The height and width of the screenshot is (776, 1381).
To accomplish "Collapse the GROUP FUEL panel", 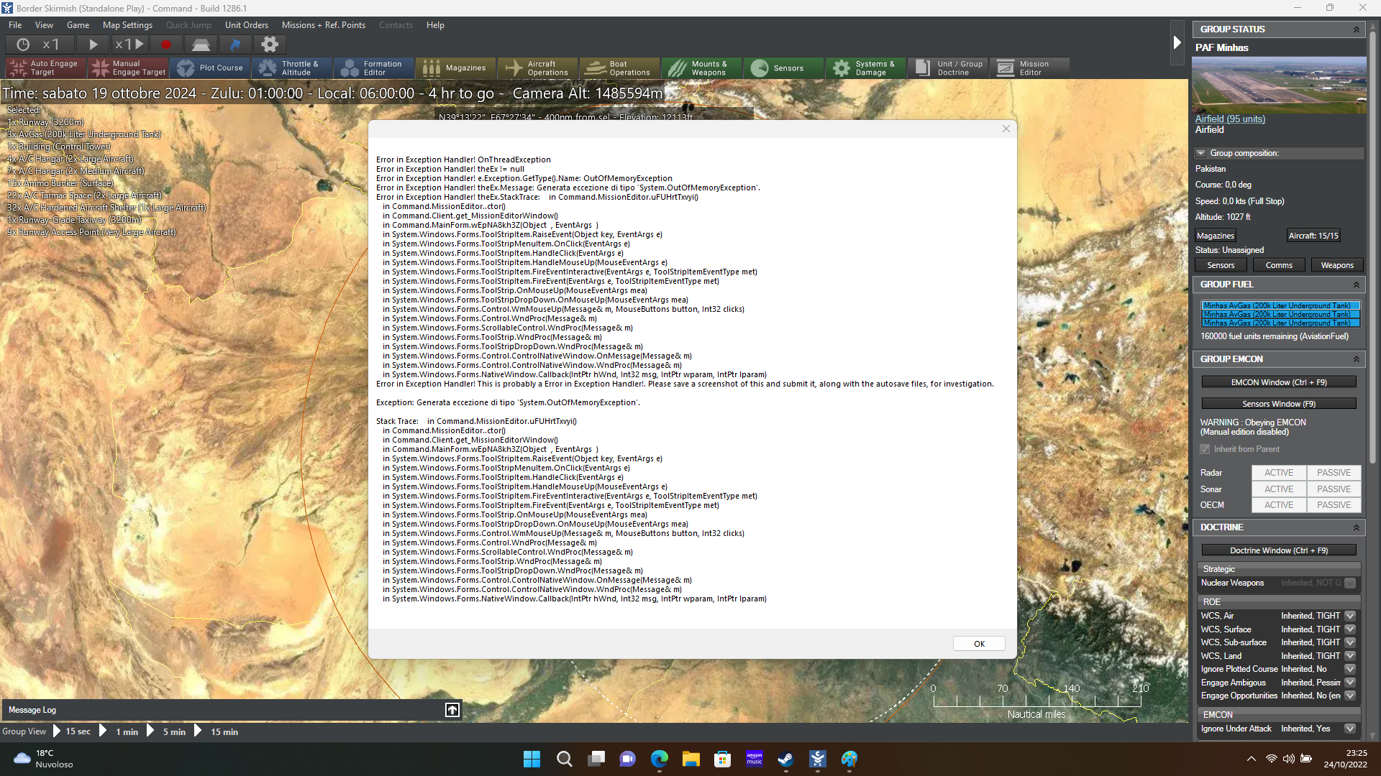I will tap(1357, 285).
